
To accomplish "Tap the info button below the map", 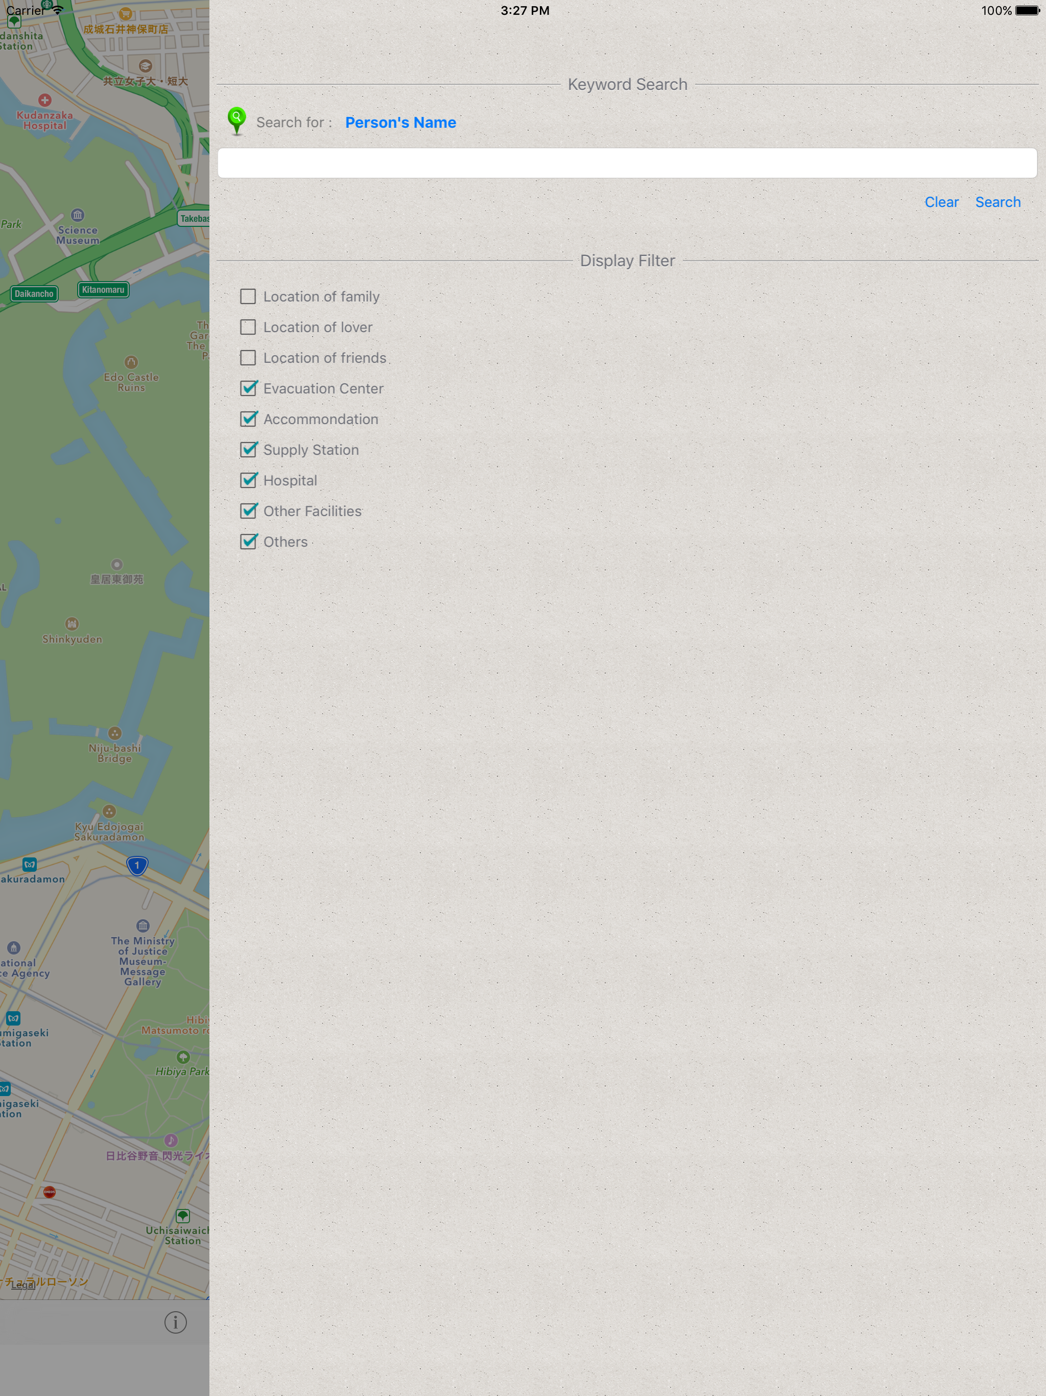I will [175, 1321].
